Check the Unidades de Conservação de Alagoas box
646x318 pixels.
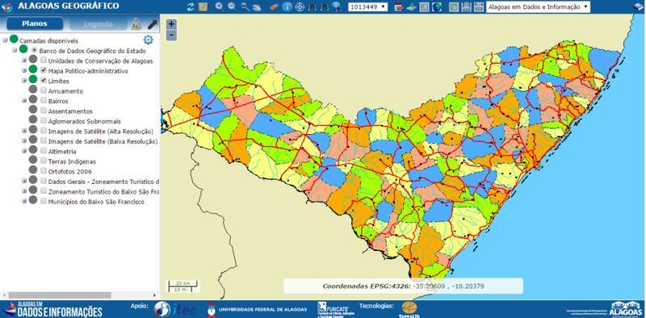point(44,61)
